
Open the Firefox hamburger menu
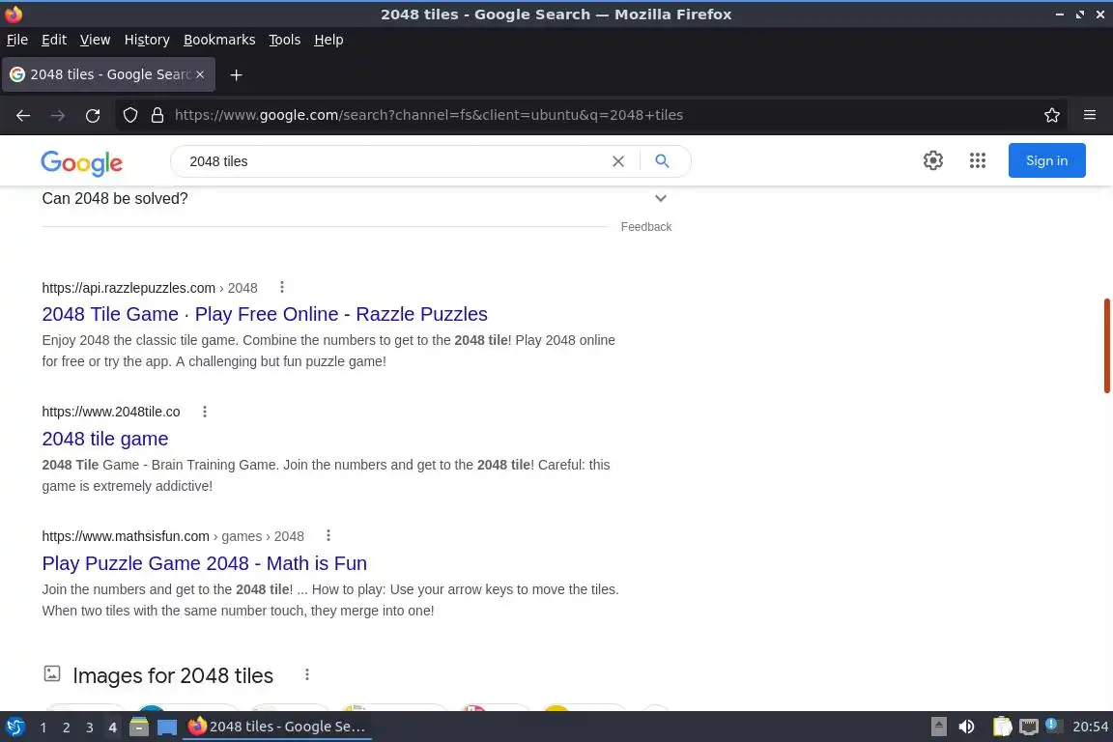[x=1090, y=115]
